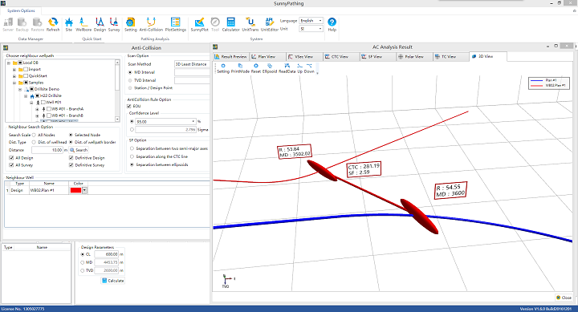Launch SunnyPlot from the ribbon

click(x=199, y=25)
